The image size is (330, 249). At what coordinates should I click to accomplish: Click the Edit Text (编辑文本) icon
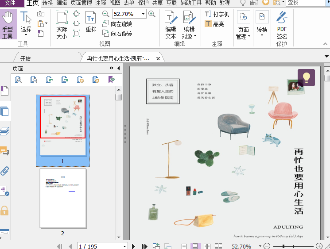point(171,25)
